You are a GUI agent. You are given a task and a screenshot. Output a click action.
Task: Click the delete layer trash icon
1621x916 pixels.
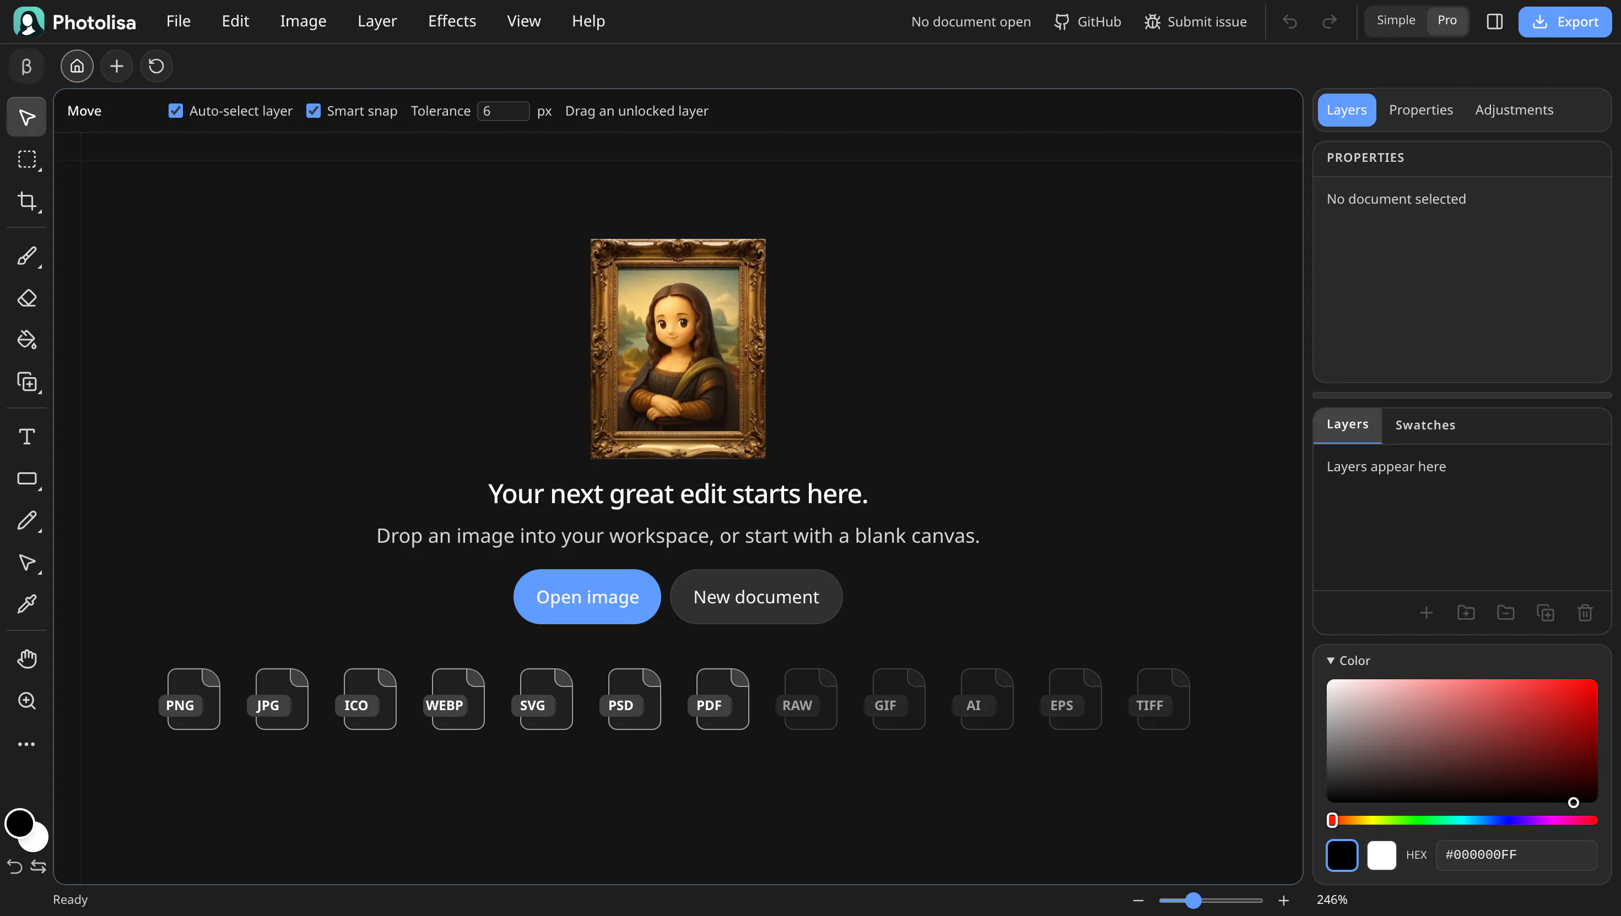[x=1585, y=612]
